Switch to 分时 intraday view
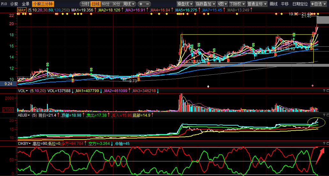The width and height of the screenshot is (329, 176). click(85, 4)
